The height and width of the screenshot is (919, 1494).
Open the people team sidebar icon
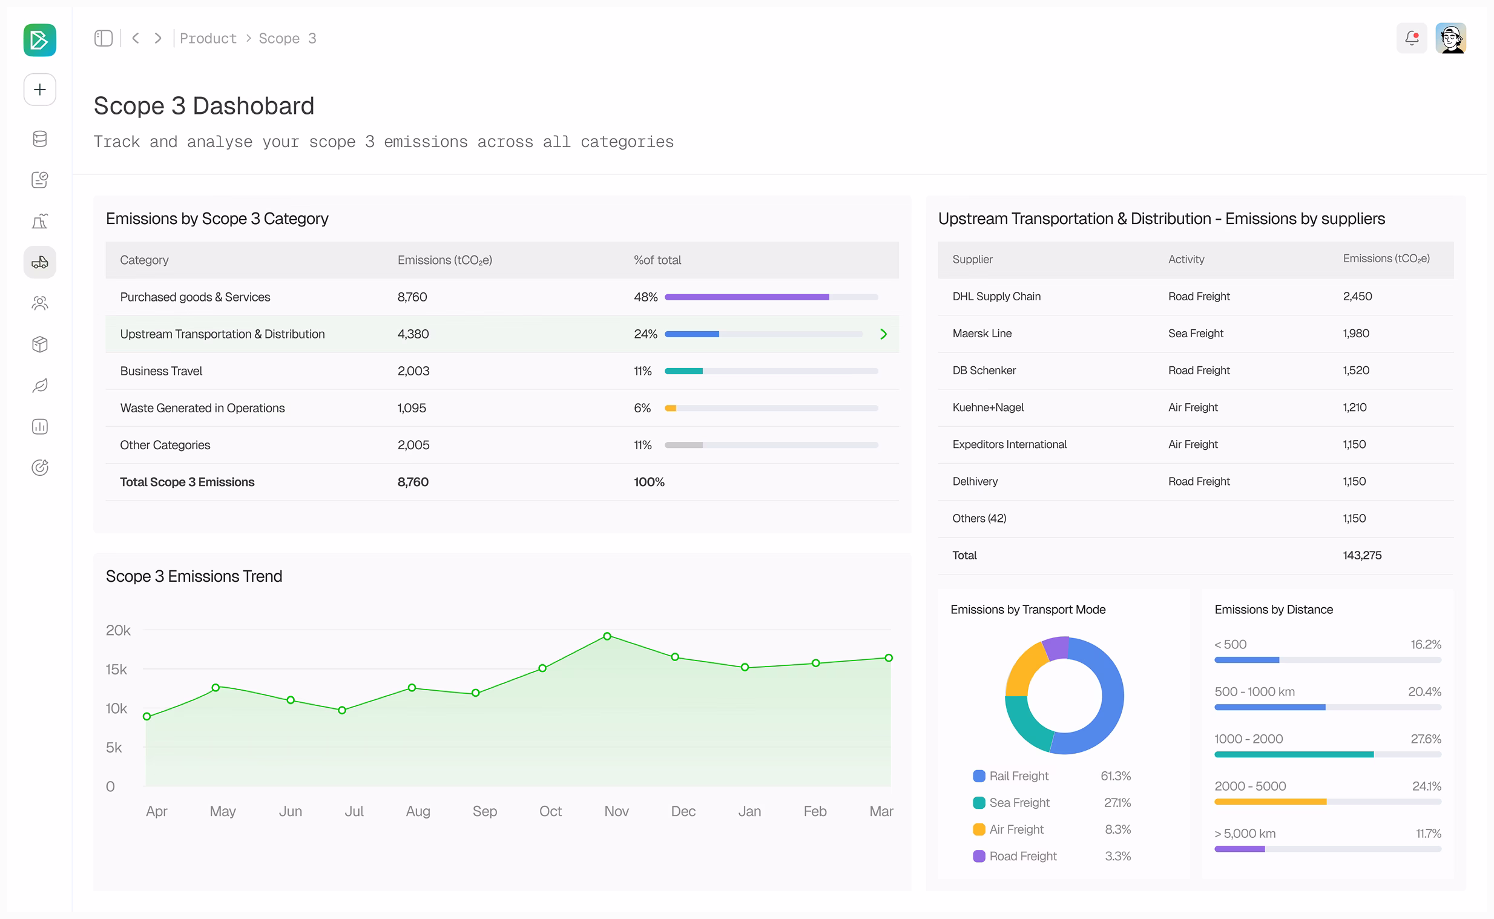39,304
